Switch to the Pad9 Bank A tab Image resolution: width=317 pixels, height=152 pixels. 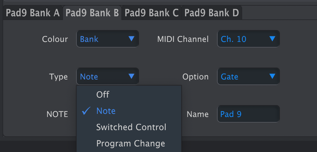(x=33, y=13)
